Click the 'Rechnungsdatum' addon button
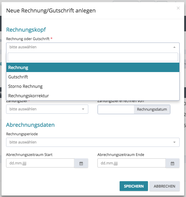 pyautogui.click(x=152, y=109)
